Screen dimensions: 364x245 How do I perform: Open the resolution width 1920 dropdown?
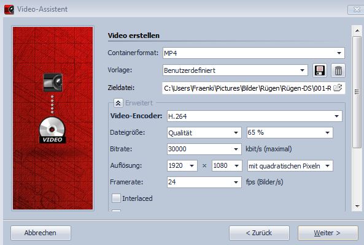[x=182, y=165]
